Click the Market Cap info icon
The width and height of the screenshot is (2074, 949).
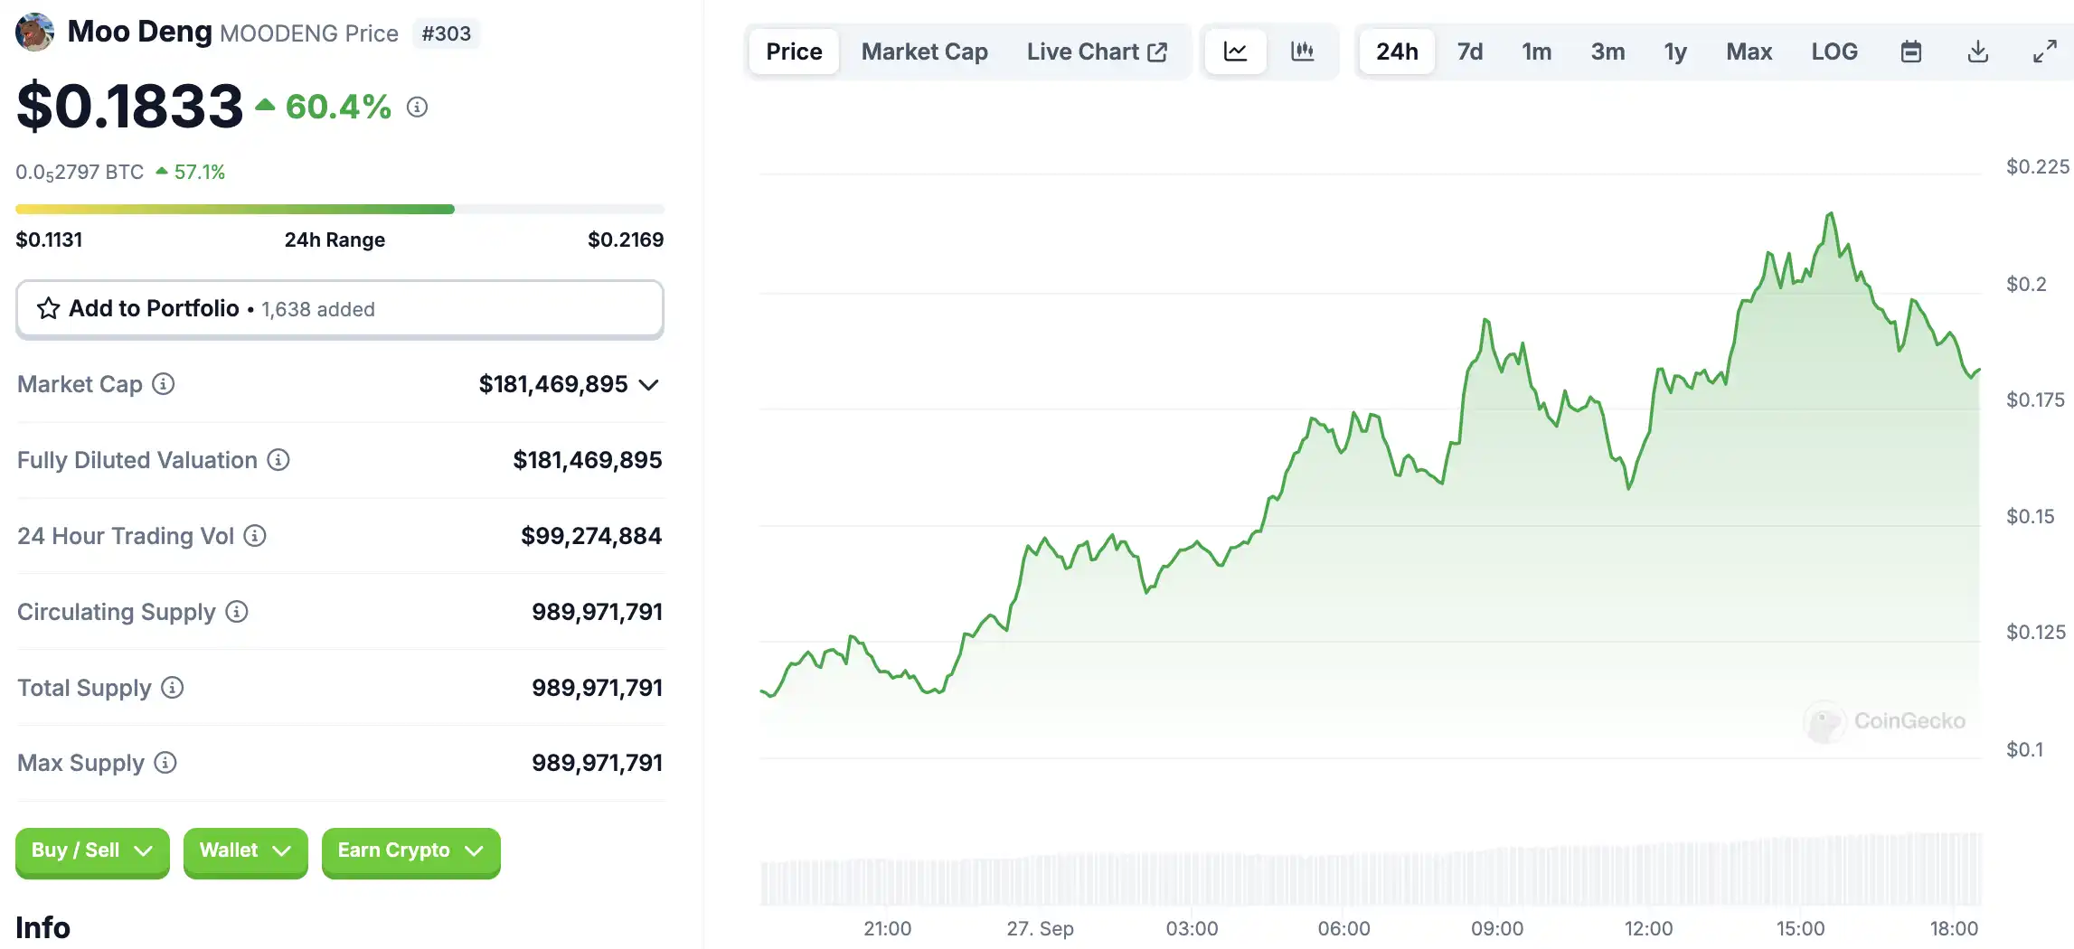(x=164, y=384)
